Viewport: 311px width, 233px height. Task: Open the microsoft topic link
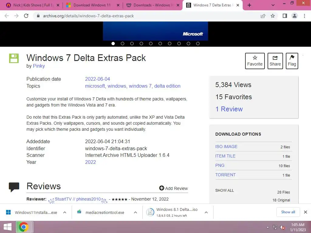(x=95, y=86)
